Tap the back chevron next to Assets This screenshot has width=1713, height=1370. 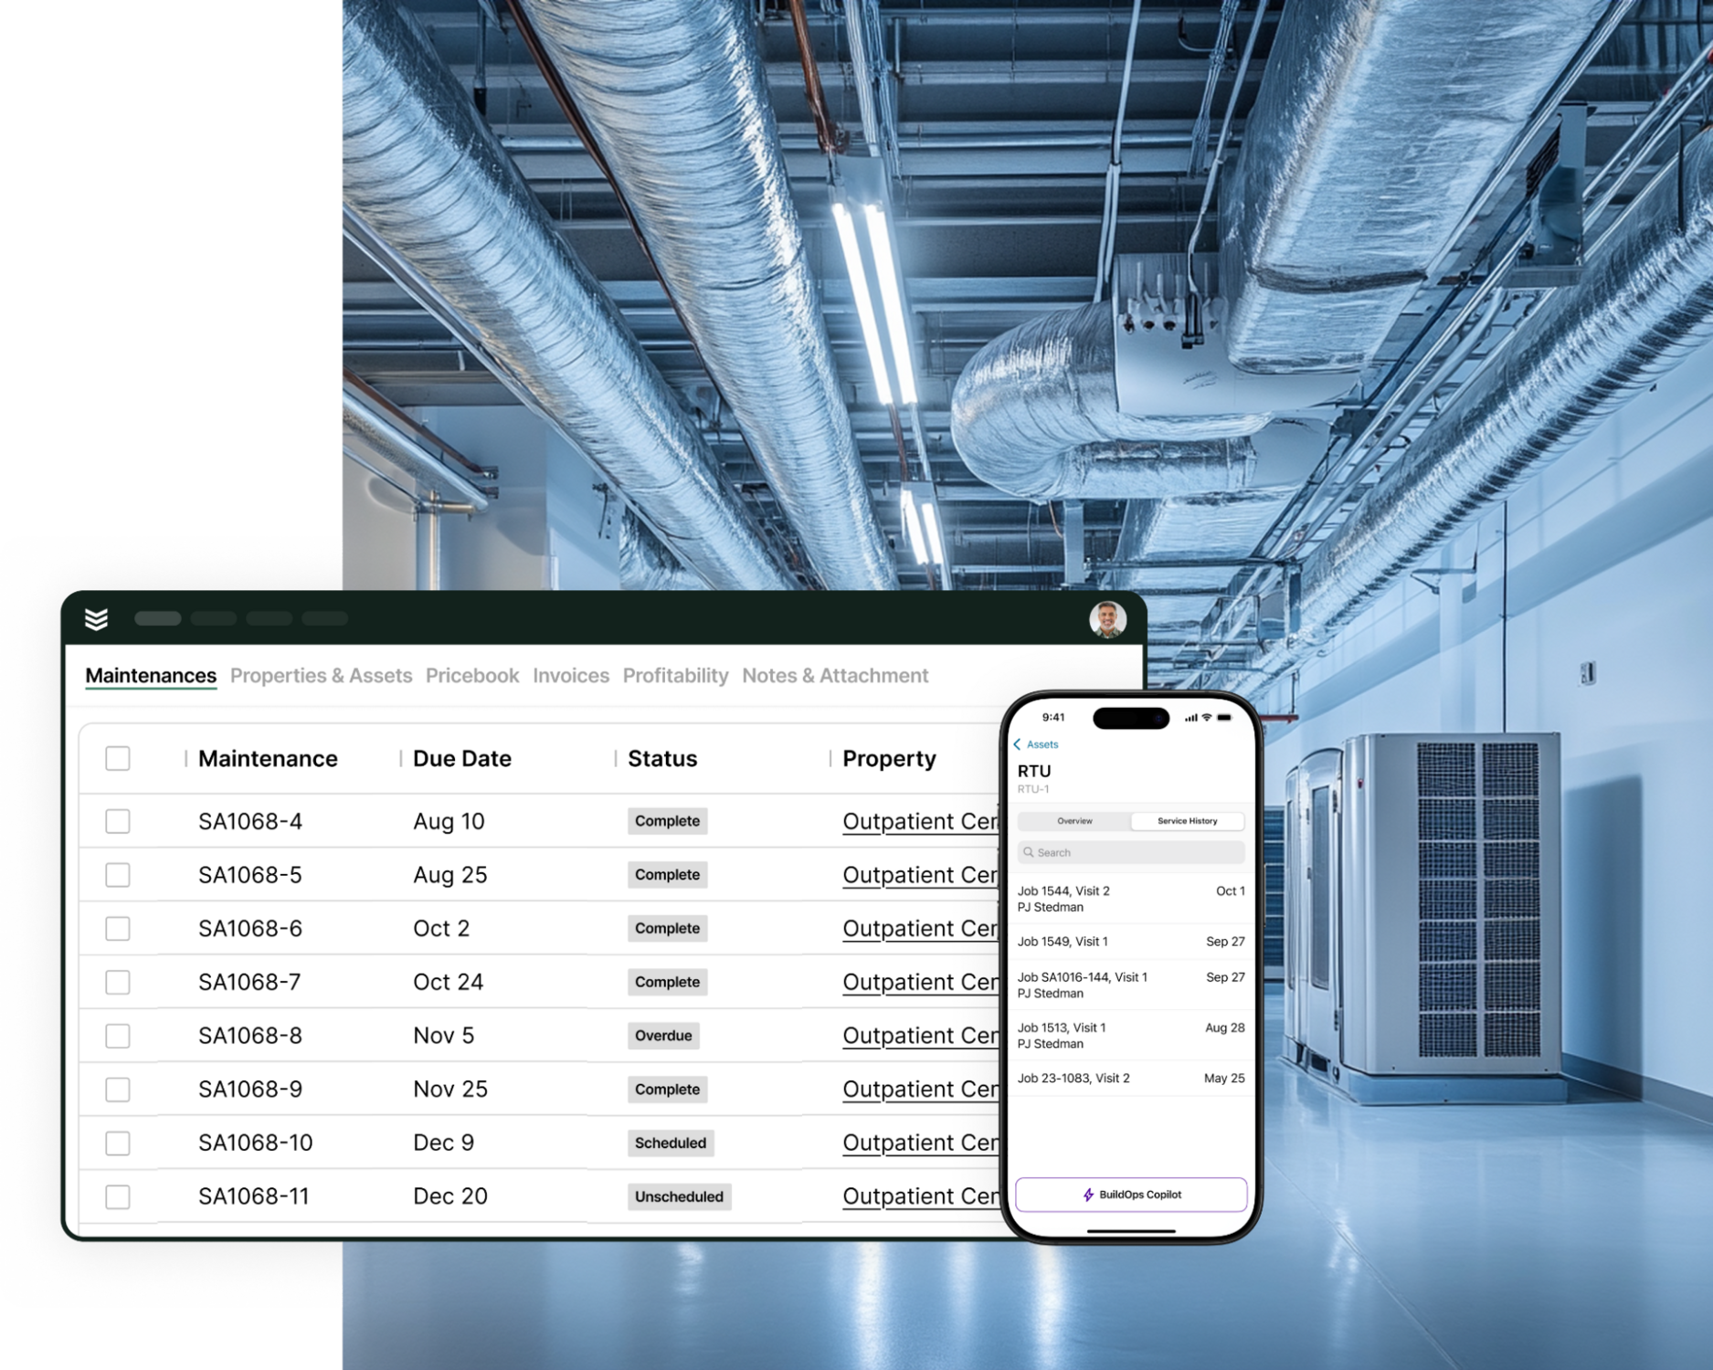(1019, 744)
